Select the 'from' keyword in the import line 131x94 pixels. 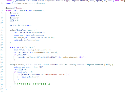click(x=117, y=1)
